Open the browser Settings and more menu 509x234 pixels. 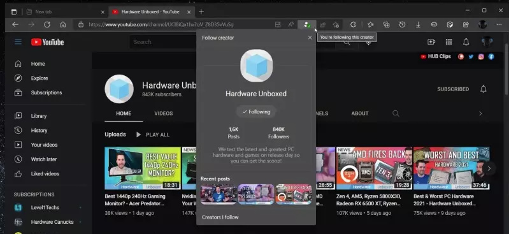[499, 25]
